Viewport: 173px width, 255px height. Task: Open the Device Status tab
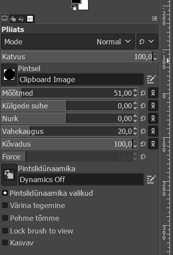tap(13, 19)
